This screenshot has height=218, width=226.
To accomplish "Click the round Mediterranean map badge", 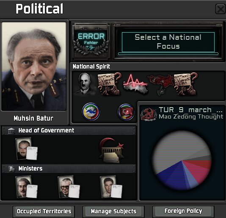I will click(x=91, y=111).
